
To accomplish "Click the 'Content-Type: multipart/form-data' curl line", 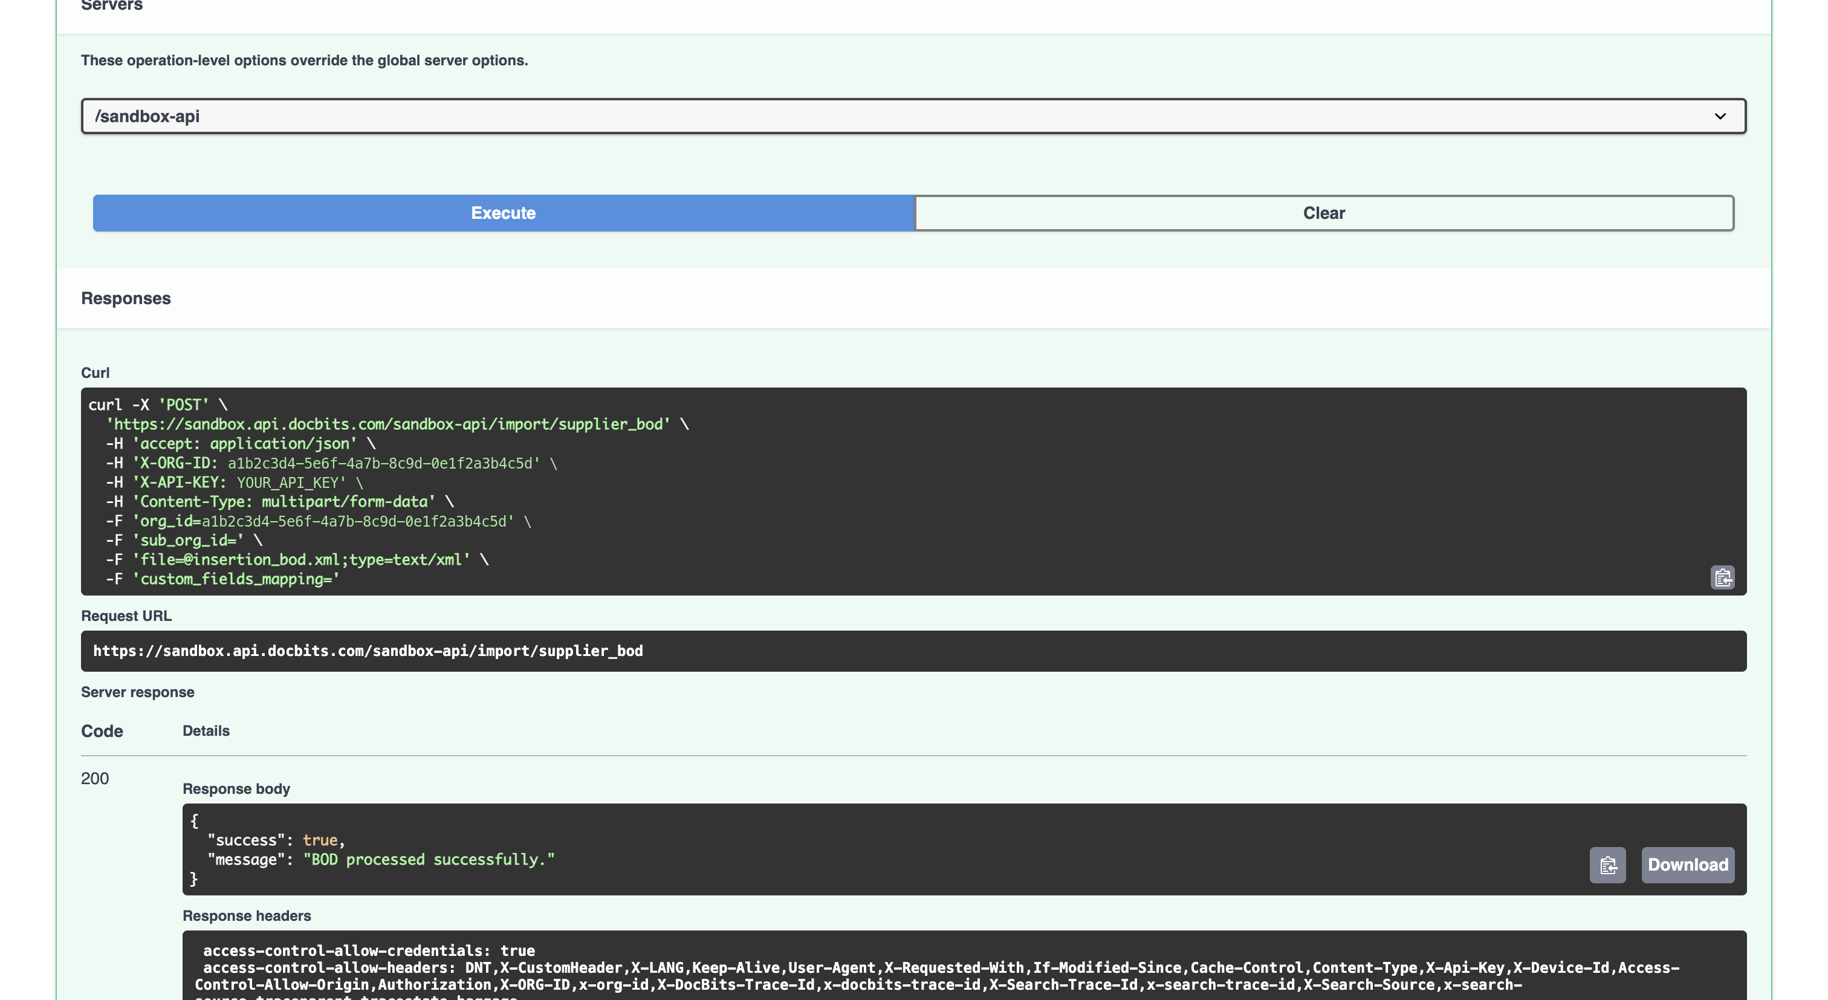I will pyautogui.click(x=280, y=502).
